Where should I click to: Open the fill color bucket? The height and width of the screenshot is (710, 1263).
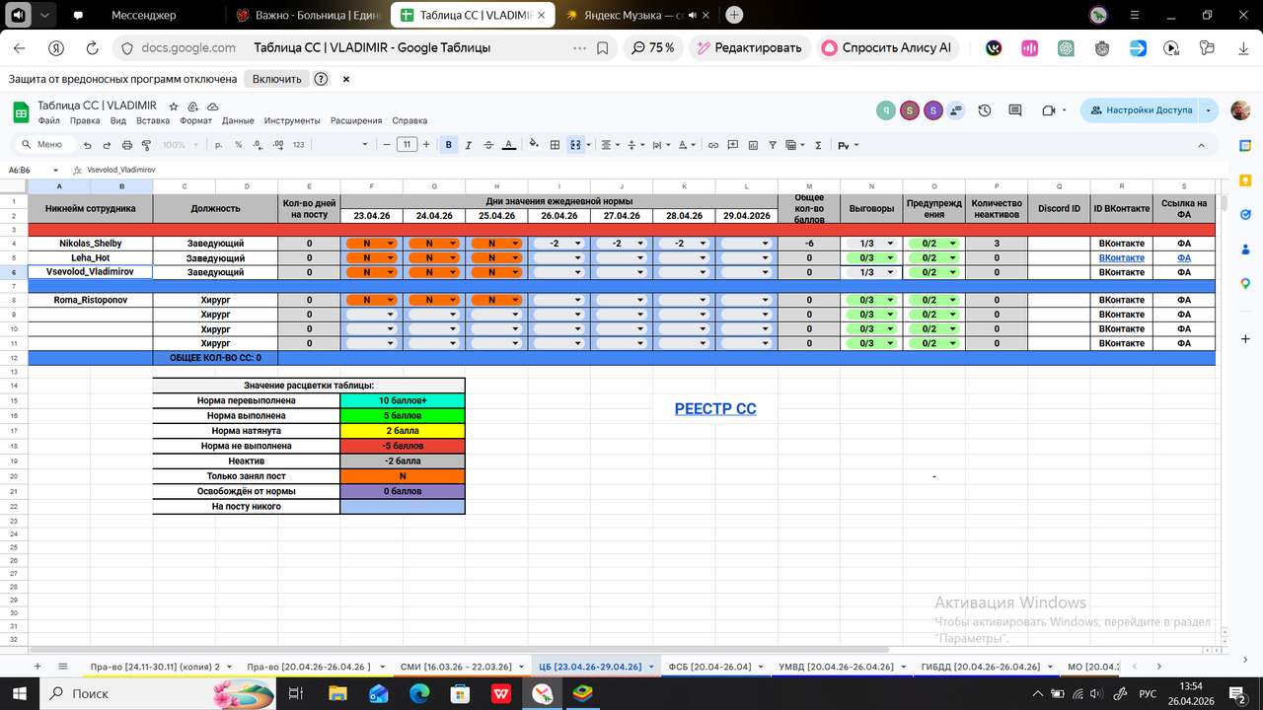[534, 145]
